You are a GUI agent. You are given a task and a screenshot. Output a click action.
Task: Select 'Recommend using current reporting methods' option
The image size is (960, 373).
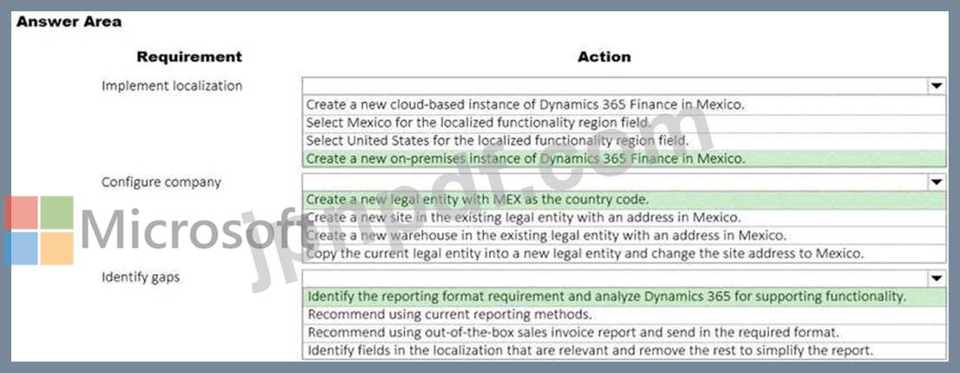coord(624,315)
